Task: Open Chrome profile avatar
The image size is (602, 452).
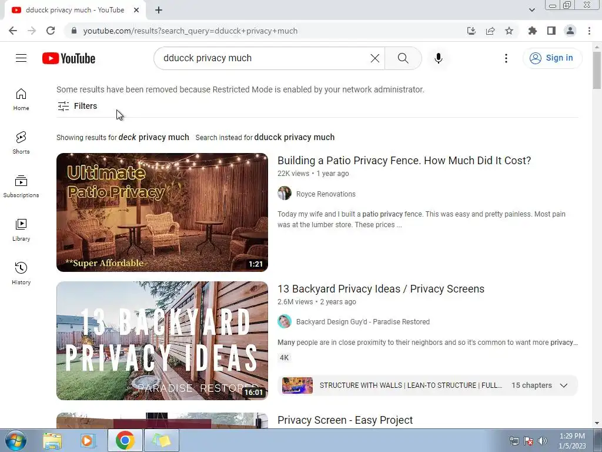Action: click(x=570, y=31)
